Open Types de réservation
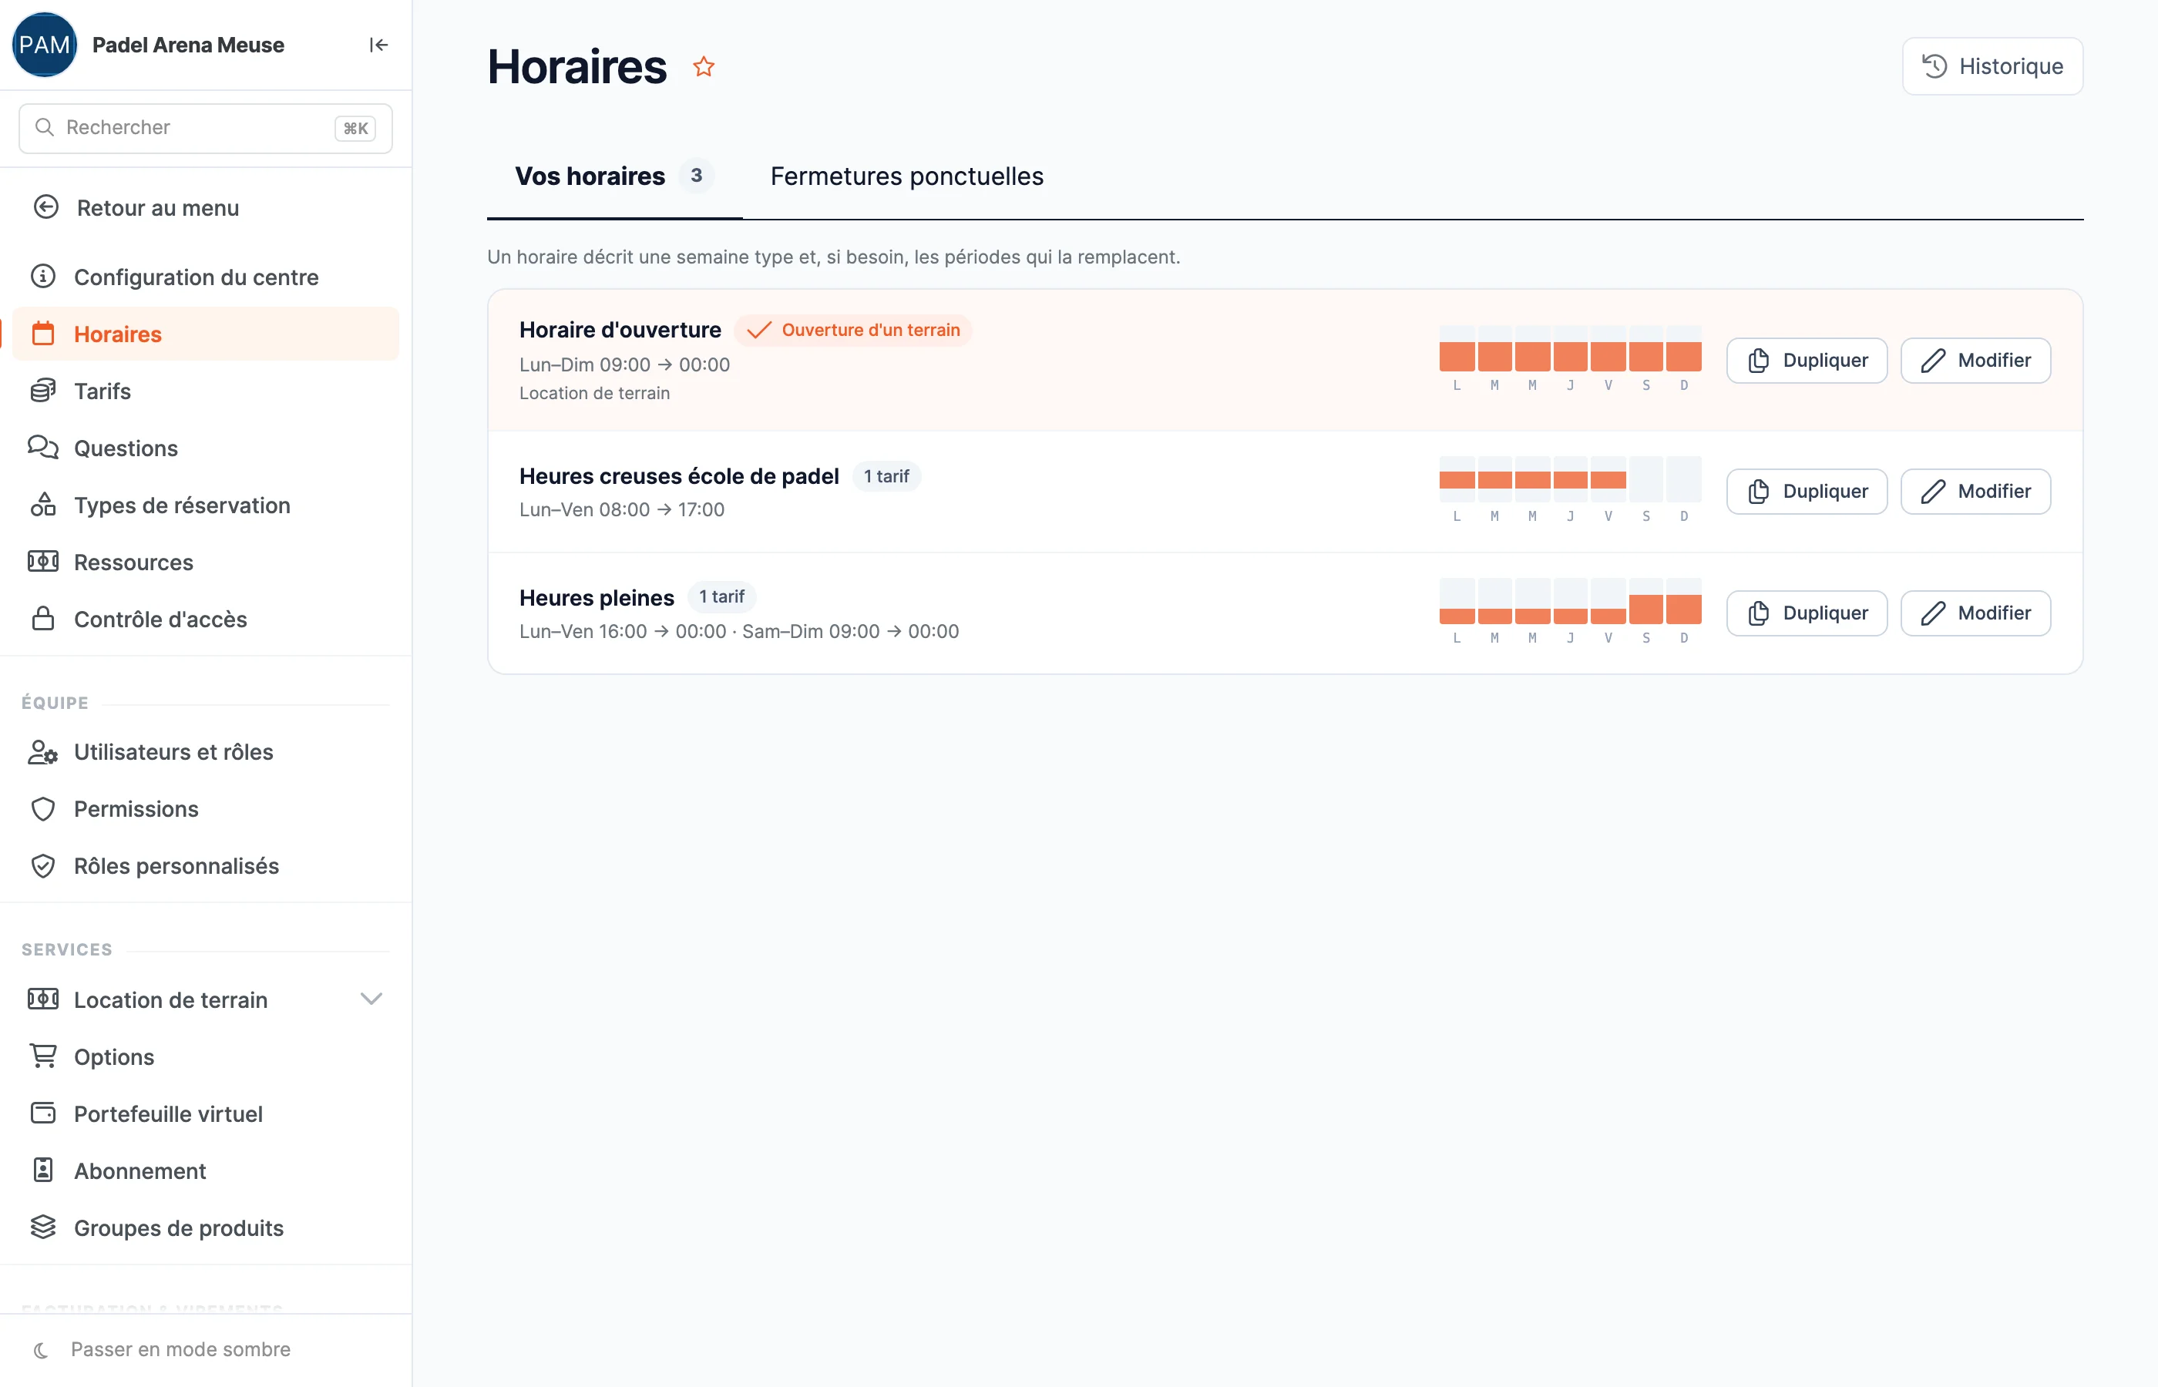Viewport: 2158px width, 1387px height. tap(205, 505)
